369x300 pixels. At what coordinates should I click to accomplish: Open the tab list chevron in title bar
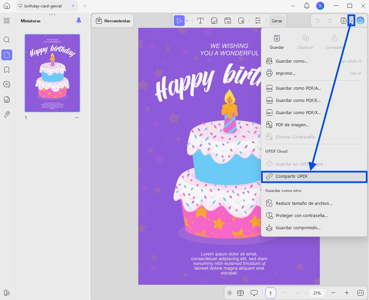tap(293, 6)
